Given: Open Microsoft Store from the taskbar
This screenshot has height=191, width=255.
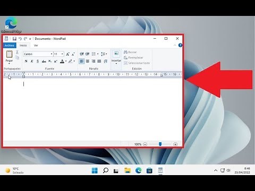Looking at the screenshot, I should point(149,170).
